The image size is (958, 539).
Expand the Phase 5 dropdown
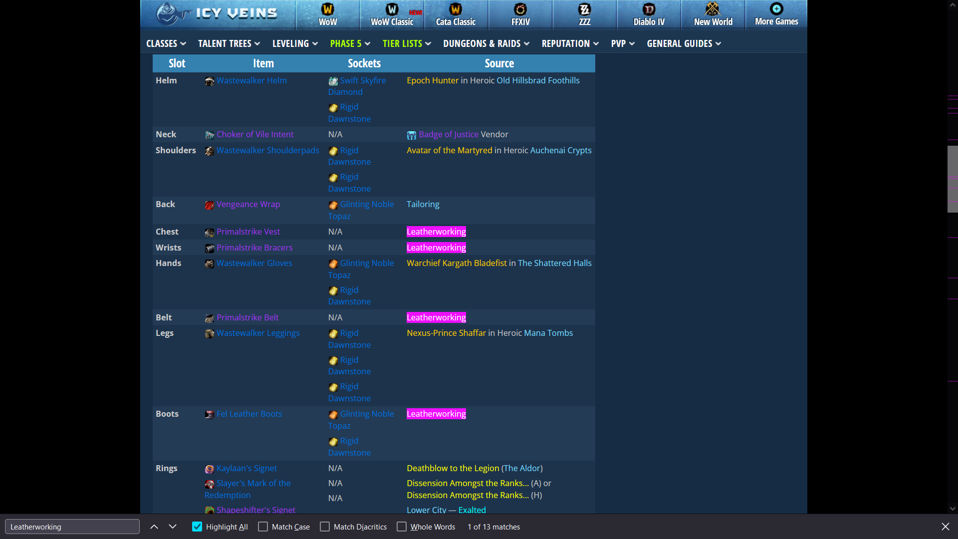coord(350,43)
